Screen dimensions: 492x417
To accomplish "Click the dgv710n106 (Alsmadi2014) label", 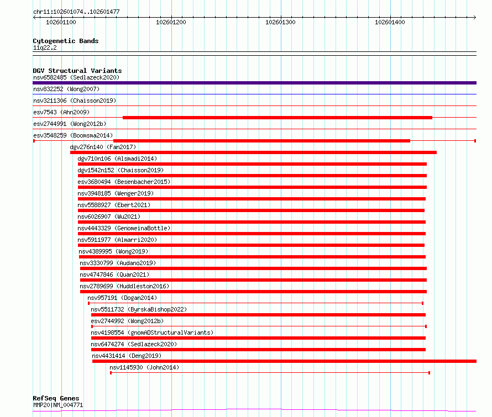I will [117, 159].
